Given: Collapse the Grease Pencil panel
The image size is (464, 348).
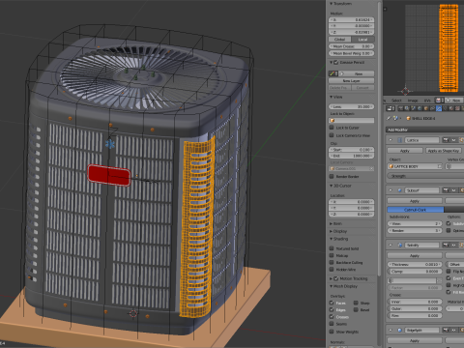Looking at the screenshot, I should [x=331, y=62].
